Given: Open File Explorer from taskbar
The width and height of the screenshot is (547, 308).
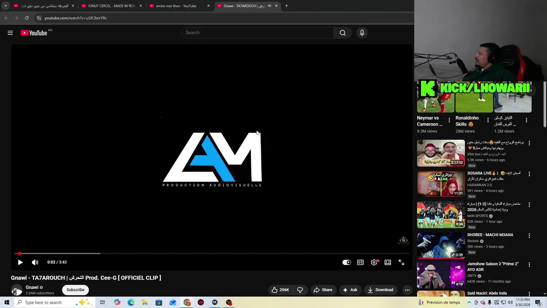Looking at the screenshot, I should point(145,302).
